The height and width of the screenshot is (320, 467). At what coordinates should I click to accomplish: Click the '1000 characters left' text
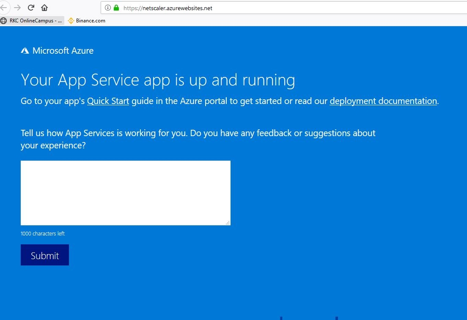click(x=43, y=234)
